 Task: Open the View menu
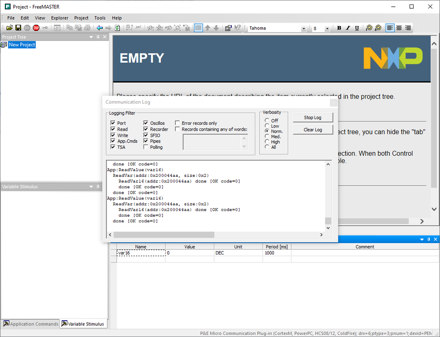click(x=40, y=18)
